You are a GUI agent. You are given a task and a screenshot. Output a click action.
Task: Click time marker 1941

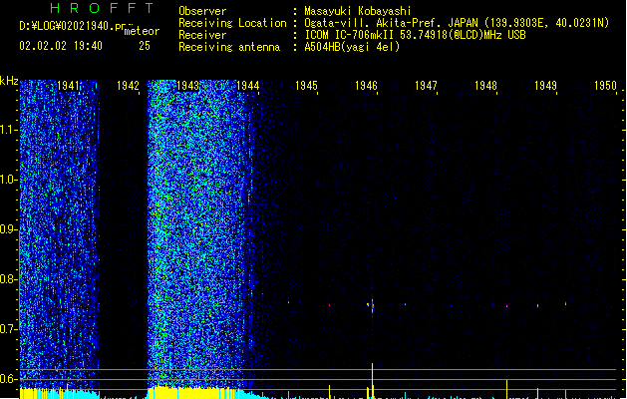point(69,86)
